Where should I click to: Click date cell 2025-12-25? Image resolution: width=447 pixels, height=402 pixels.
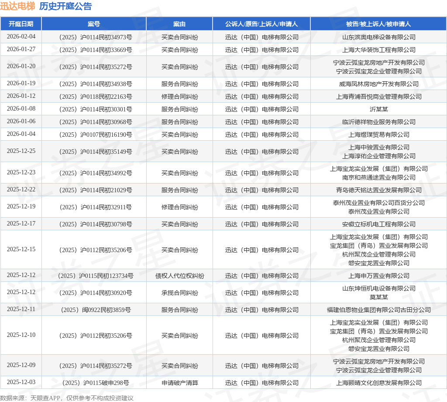21,151
